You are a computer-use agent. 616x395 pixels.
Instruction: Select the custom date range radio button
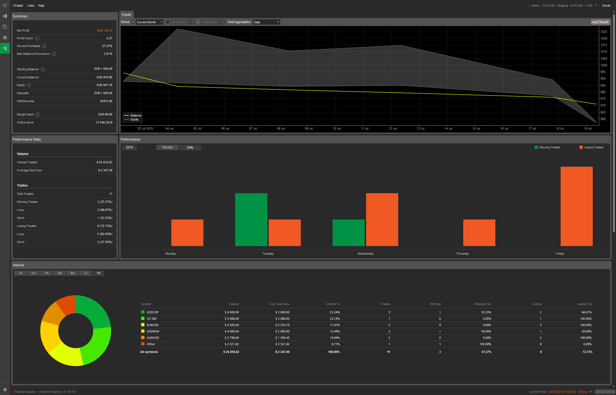168,22
